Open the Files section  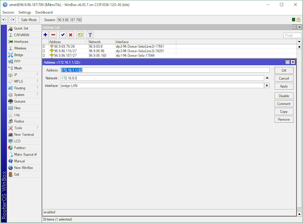[24, 108]
